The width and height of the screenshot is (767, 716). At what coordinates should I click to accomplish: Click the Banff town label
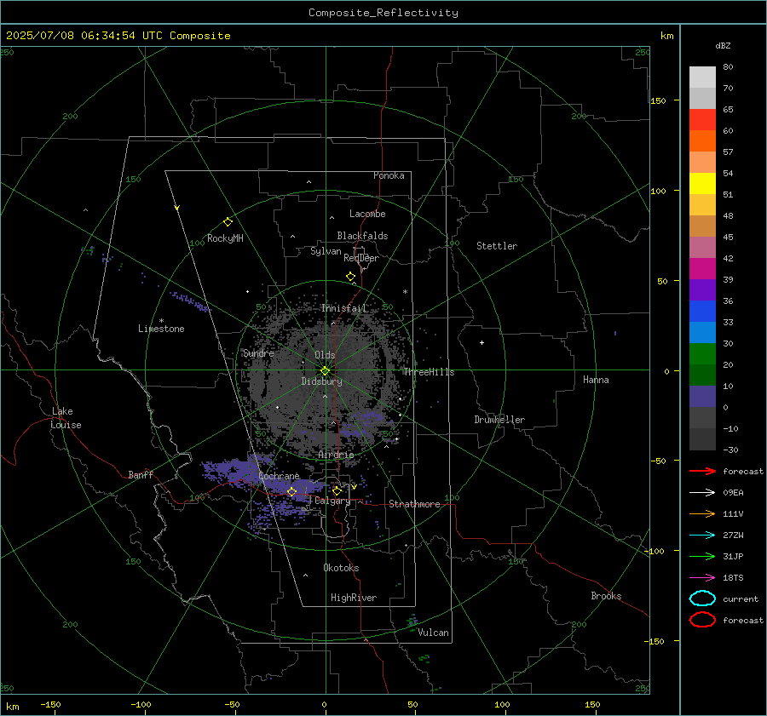[x=141, y=474]
